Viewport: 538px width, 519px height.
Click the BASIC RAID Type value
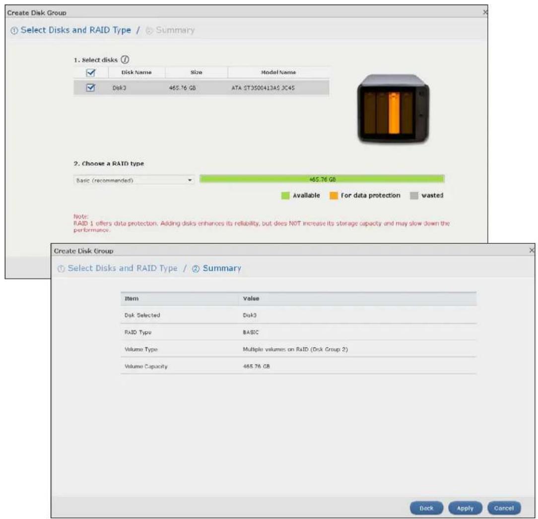point(251,332)
